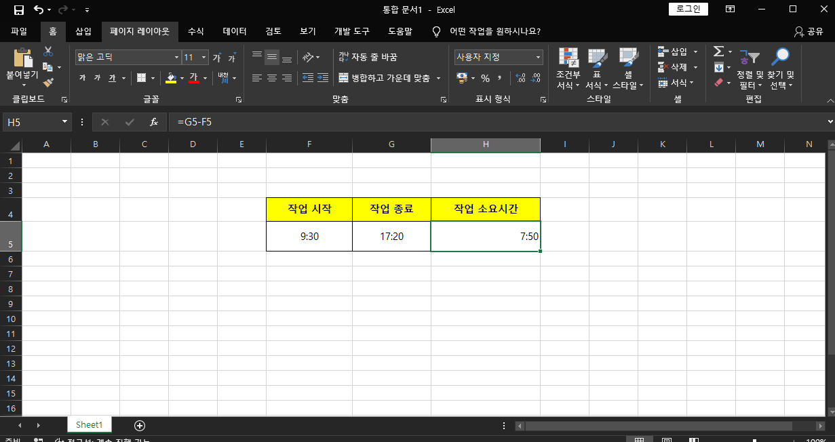
Task: Switch to the 삽입 tab
Action: [x=83, y=31]
